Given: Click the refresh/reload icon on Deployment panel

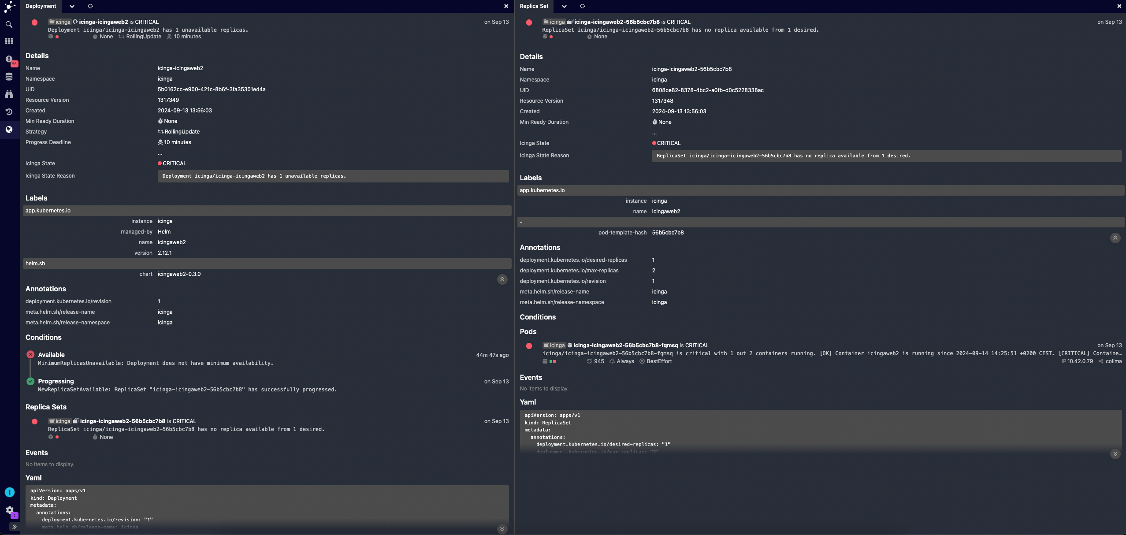Looking at the screenshot, I should 89,7.
